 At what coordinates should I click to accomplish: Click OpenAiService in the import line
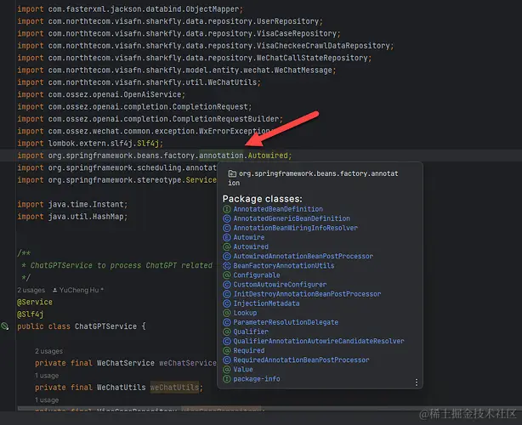(x=152, y=94)
